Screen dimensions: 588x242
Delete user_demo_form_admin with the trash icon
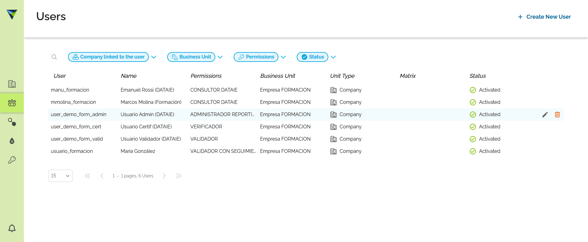click(557, 115)
